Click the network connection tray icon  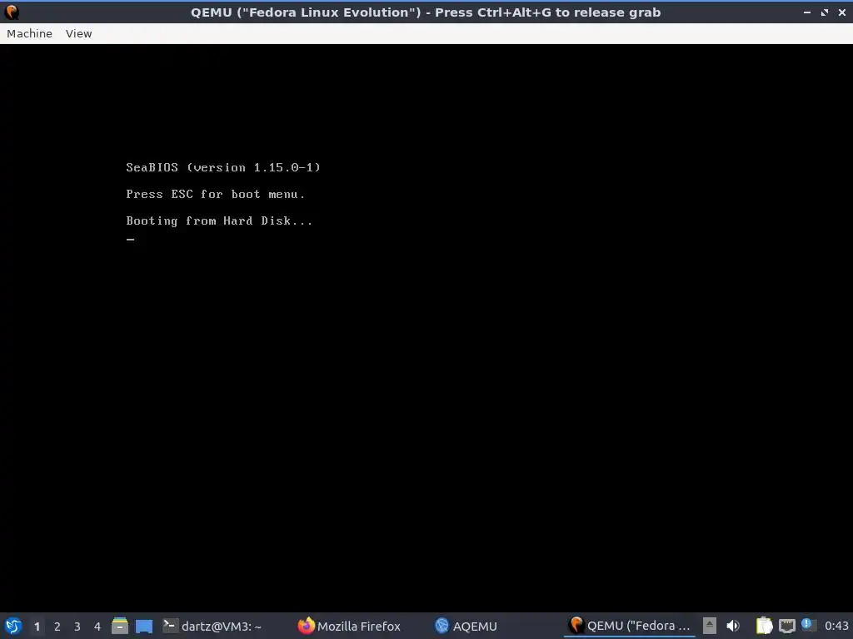(786, 626)
